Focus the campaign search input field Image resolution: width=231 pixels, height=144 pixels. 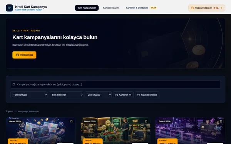pyautogui.click(x=115, y=84)
